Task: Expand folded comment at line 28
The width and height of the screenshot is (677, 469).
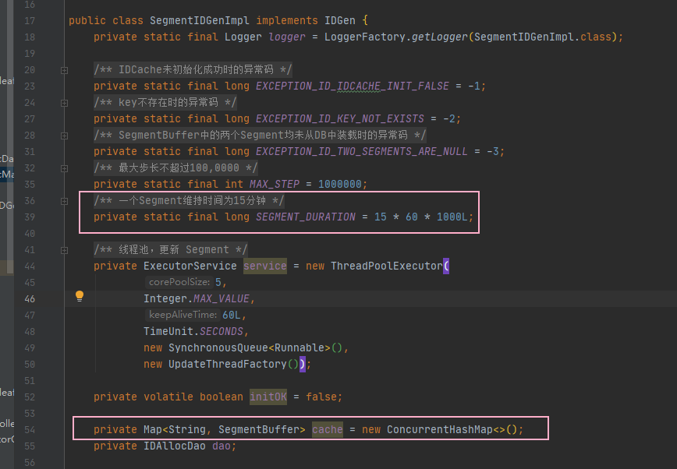Action: [64, 136]
